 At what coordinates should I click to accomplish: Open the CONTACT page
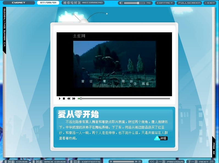pyautogui.click(x=165, y=3)
